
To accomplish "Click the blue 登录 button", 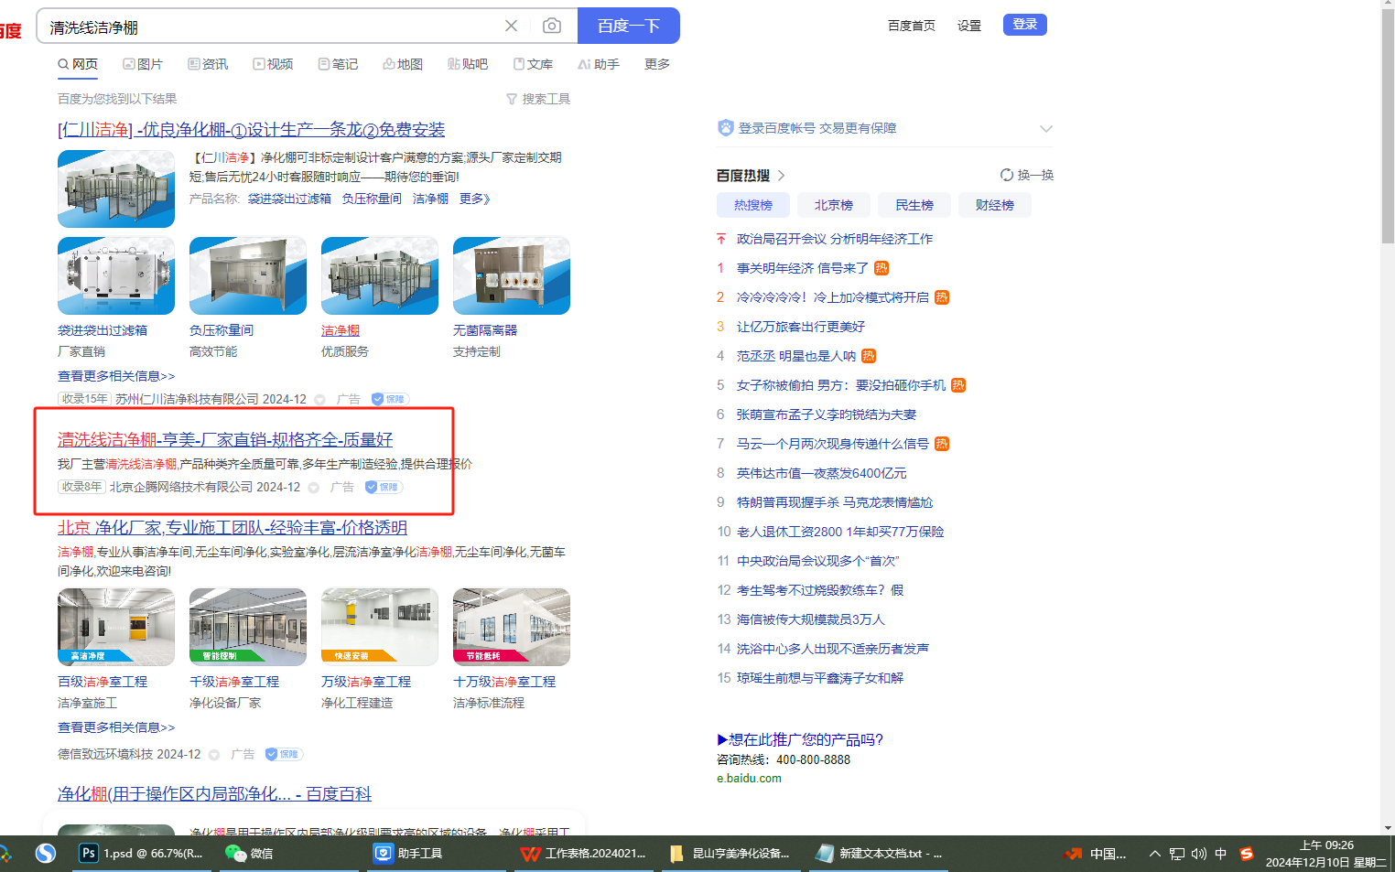I will tap(1025, 25).
